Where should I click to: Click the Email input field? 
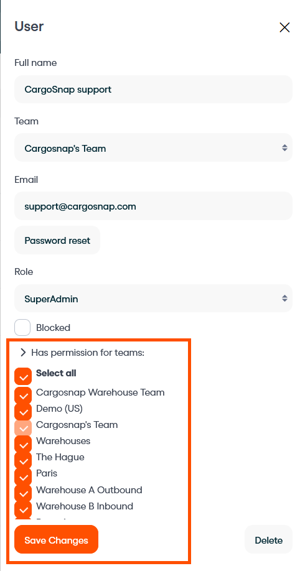tap(153, 206)
